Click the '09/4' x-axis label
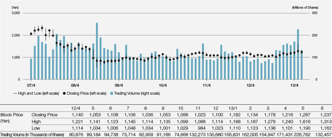Viewport: 332px width, 138px height. tap(119, 86)
